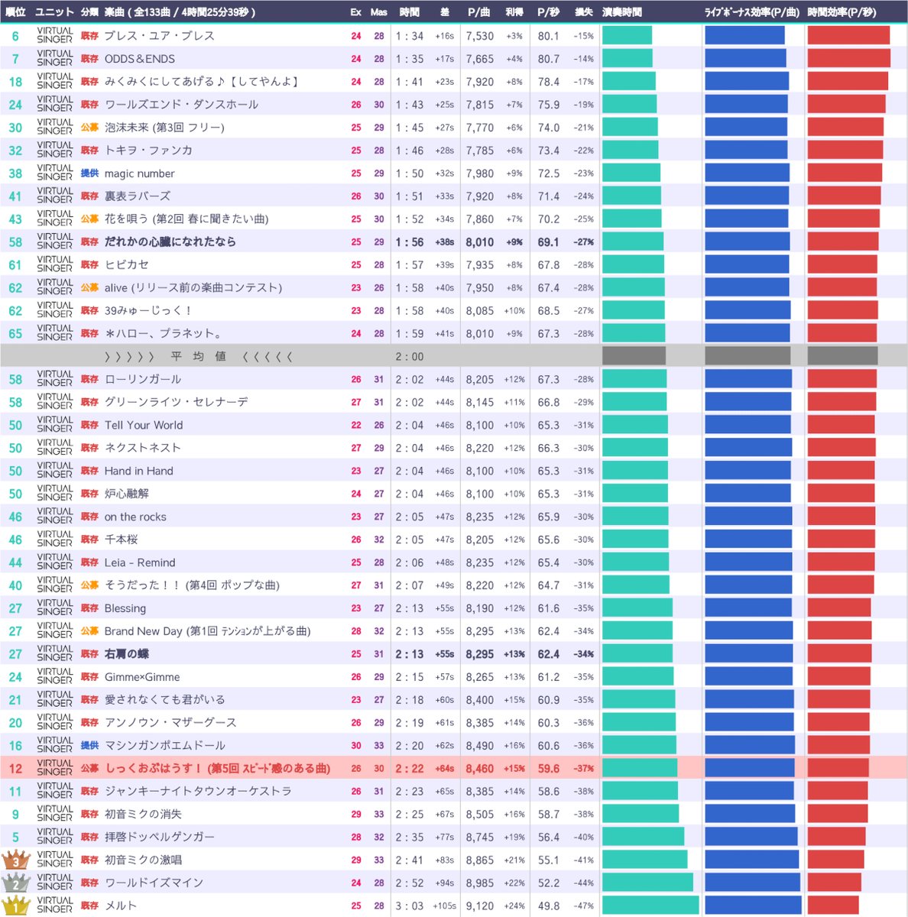The image size is (908, 917).
Task: Click the VIRTUAL SINGER logo in ODDS&ENDS row
Action: (x=55, y=58)
